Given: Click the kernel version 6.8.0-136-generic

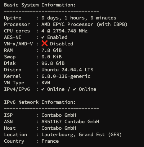Looking at the screenshot, I should 66,76.
